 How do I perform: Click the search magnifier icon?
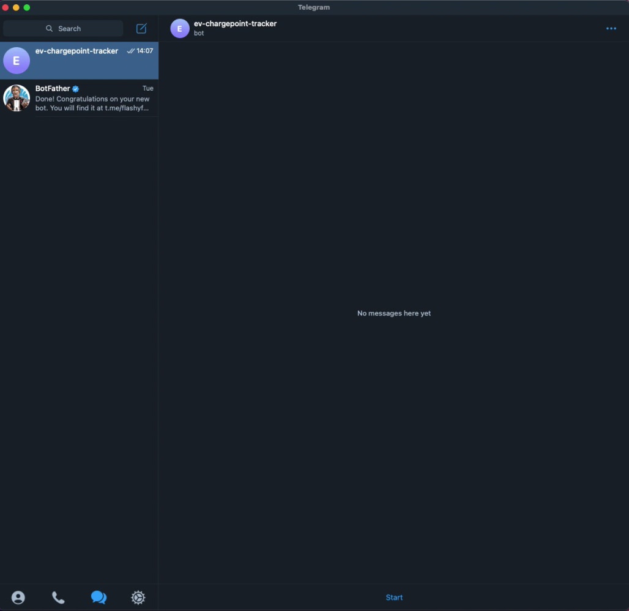point(49,29)
